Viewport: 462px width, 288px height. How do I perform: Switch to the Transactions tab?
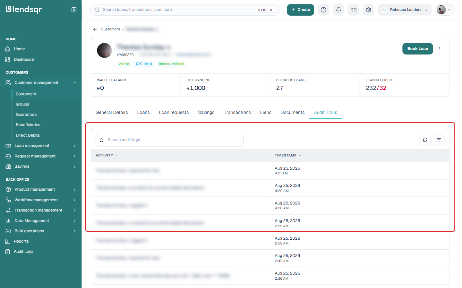[237, 112]
